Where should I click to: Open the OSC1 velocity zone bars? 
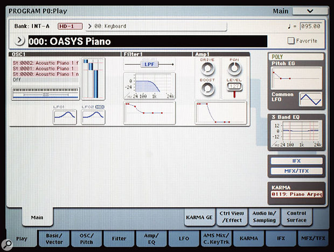[93, 79]
